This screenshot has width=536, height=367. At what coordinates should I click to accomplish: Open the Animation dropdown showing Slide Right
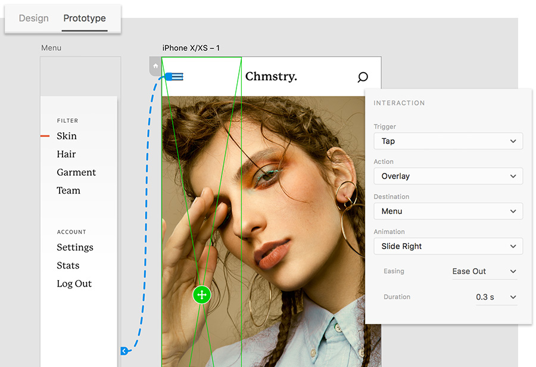tap(448, 246)
